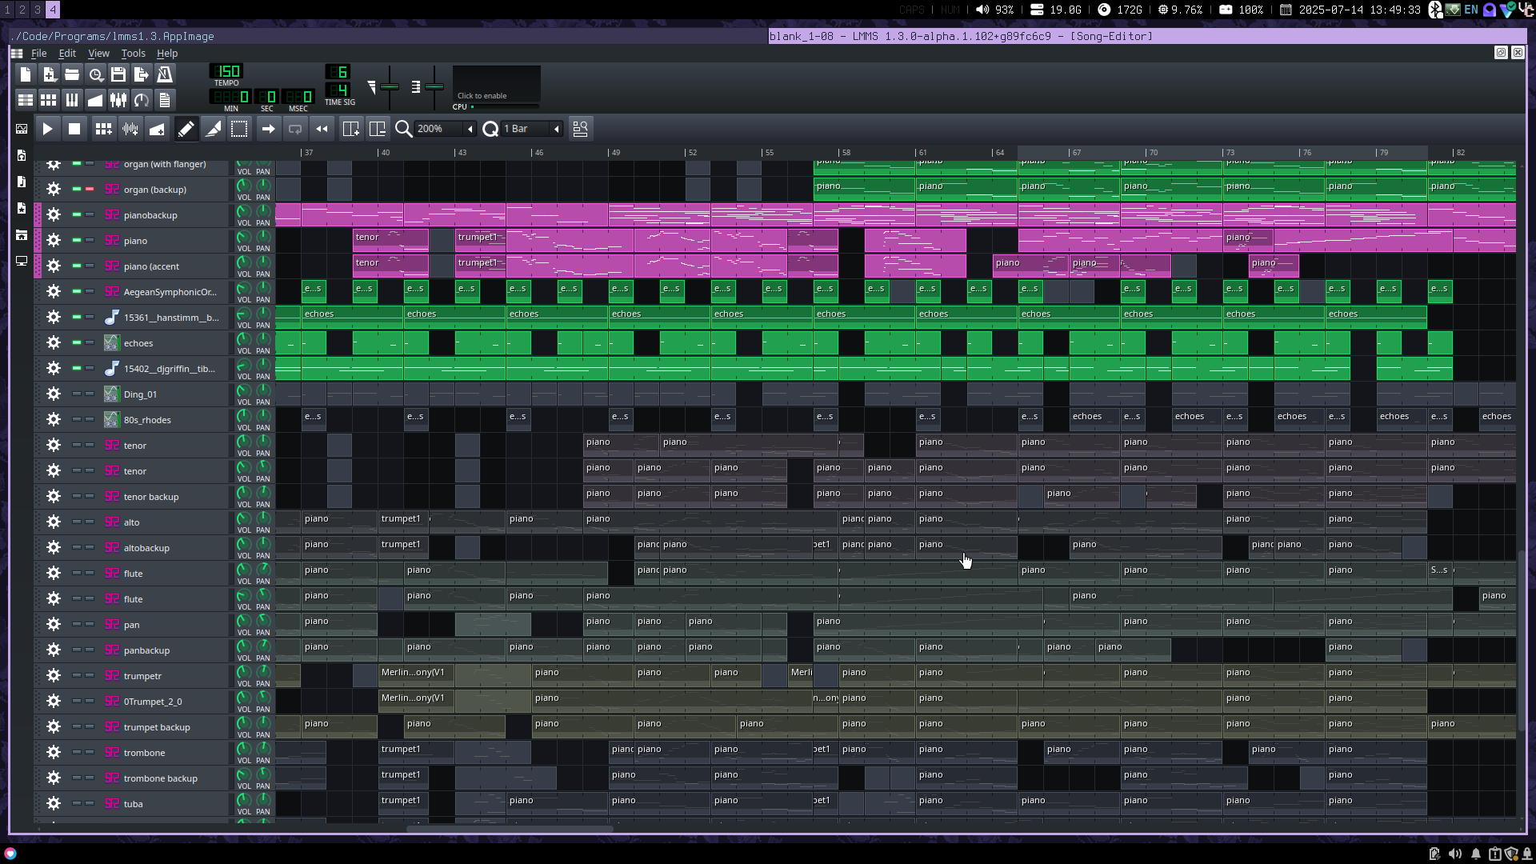Open the Automation Editor icon

95,100
